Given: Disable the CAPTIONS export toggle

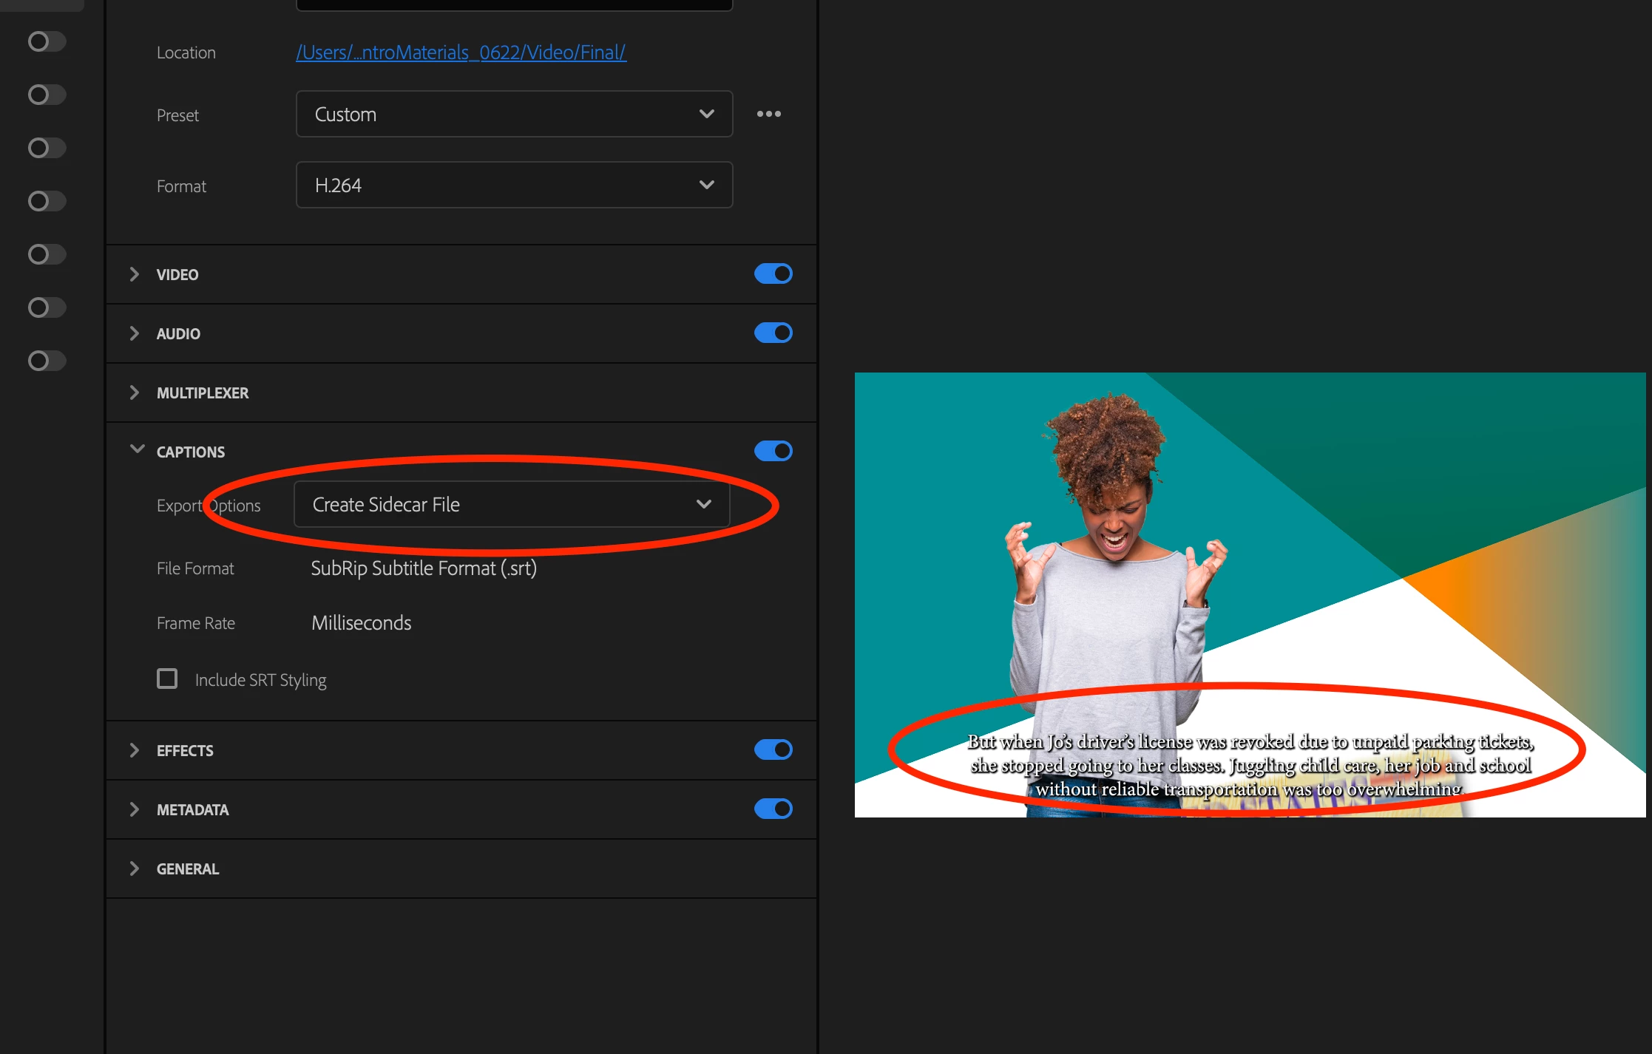Looking at the screenshot, I should pos(773,451).
